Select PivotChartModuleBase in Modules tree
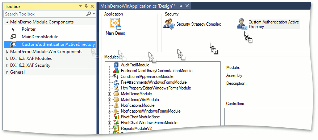The height and width of the screenshot is (140, 318). [140, 117]
